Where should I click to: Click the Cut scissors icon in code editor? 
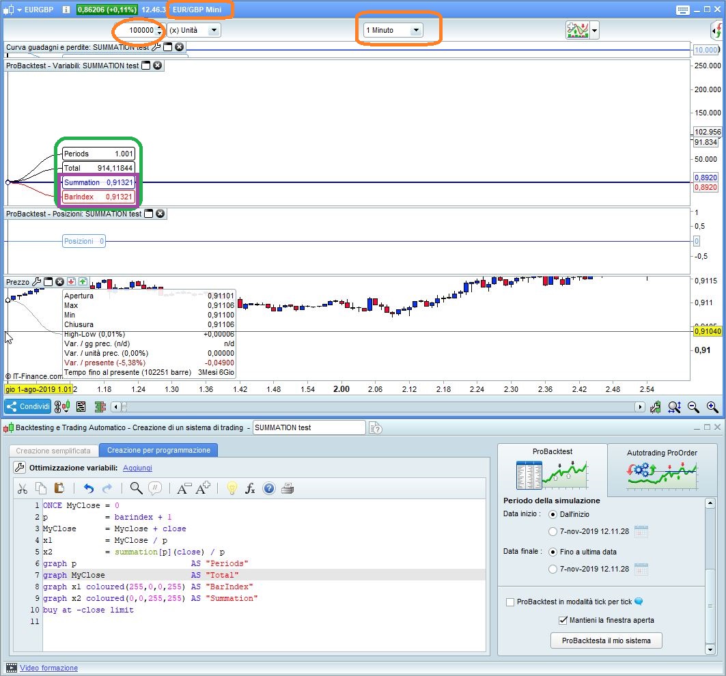[x=23, y=488]
